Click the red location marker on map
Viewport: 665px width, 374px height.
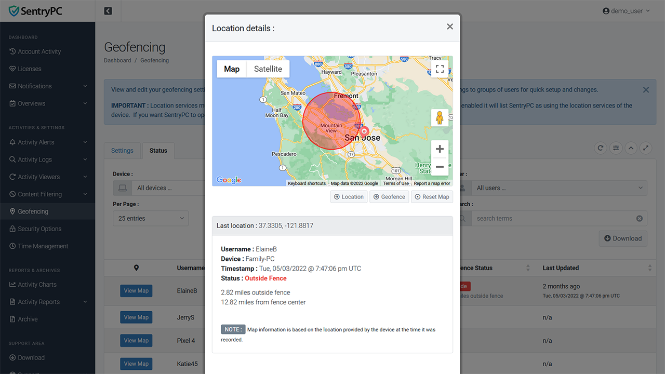tap(364, 131)
